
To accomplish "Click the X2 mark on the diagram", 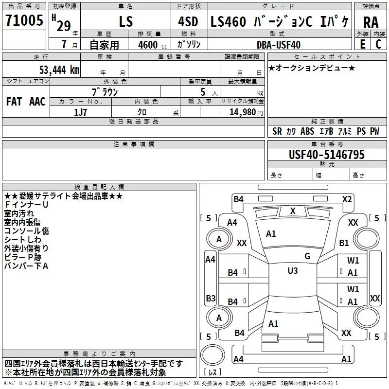I will pyautogui.click(x=347, y=199).
